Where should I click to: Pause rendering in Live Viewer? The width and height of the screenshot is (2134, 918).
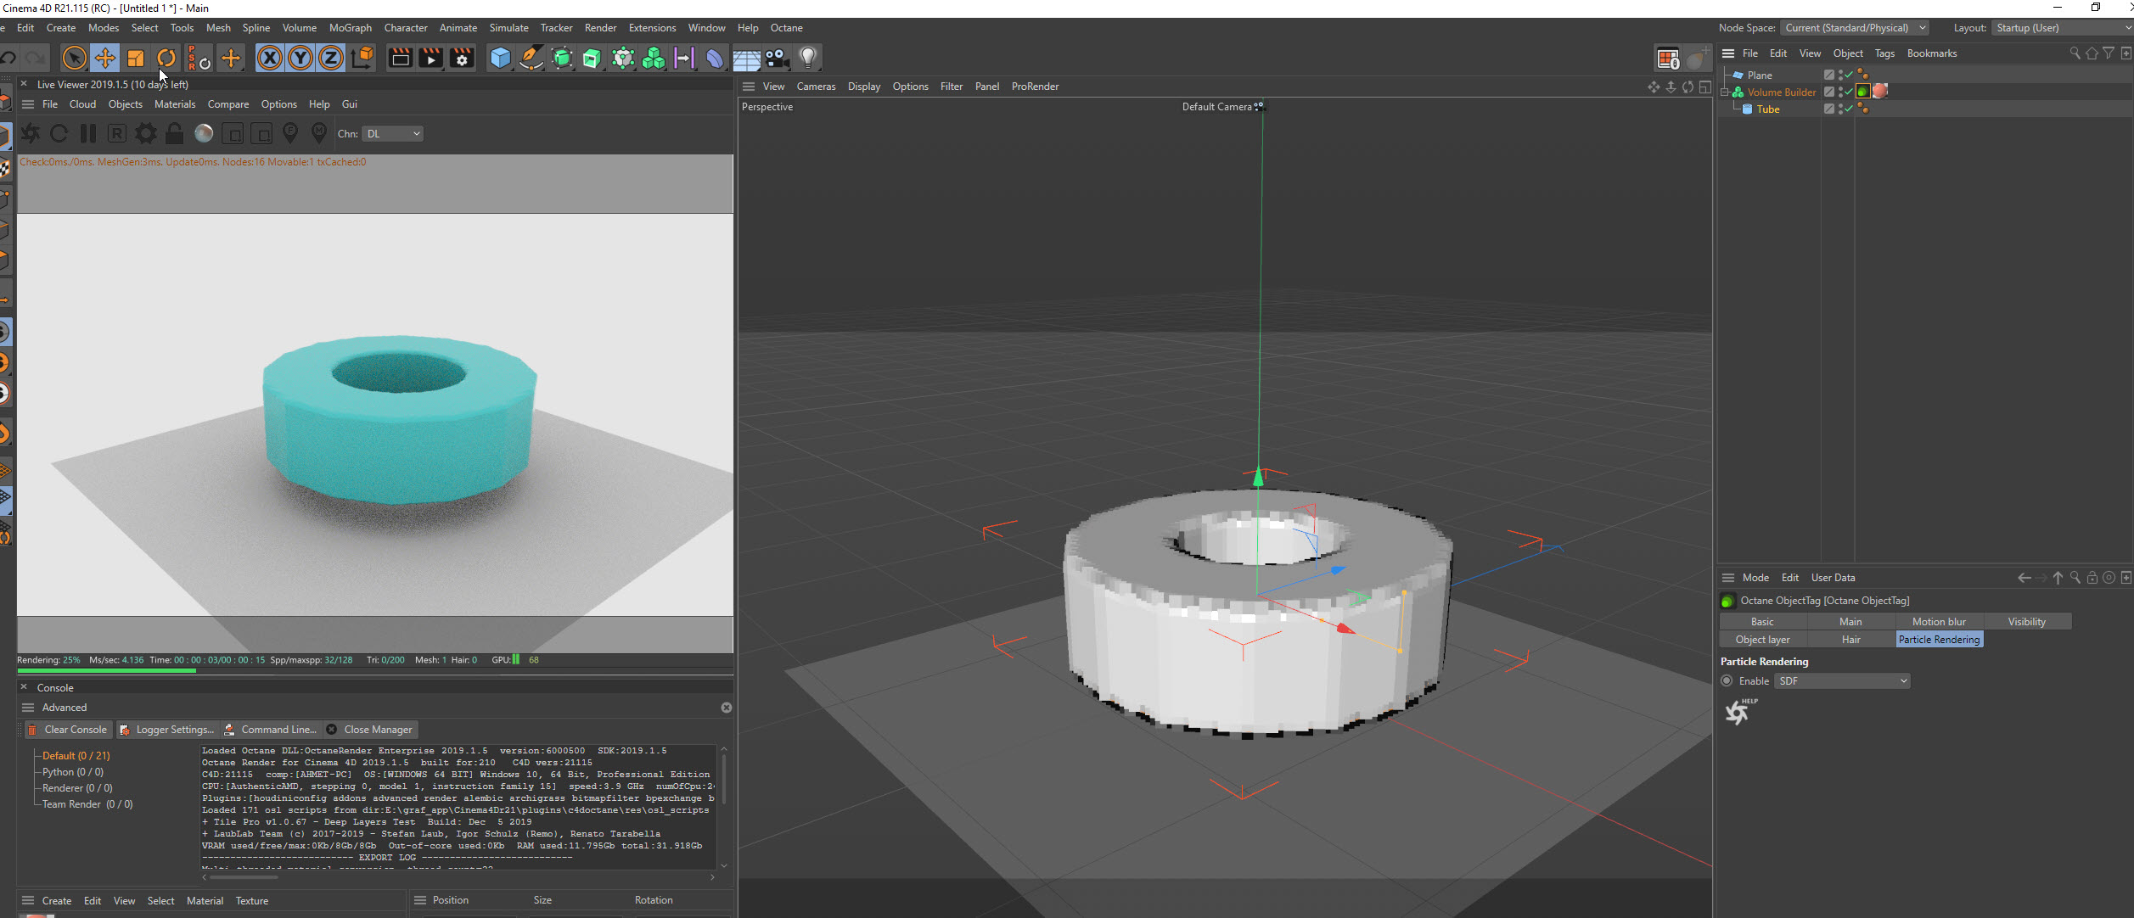[x=88, y=133]
